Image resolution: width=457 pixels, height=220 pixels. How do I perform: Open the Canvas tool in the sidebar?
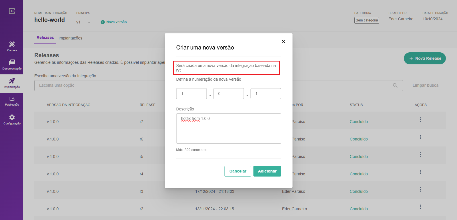[x=12, y=46]
